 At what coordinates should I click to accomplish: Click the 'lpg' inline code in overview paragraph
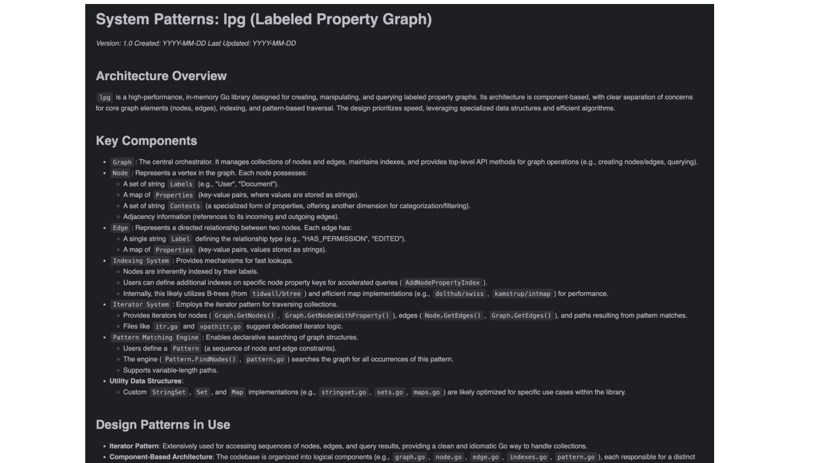pyautogui.click(x=105, y=97)
